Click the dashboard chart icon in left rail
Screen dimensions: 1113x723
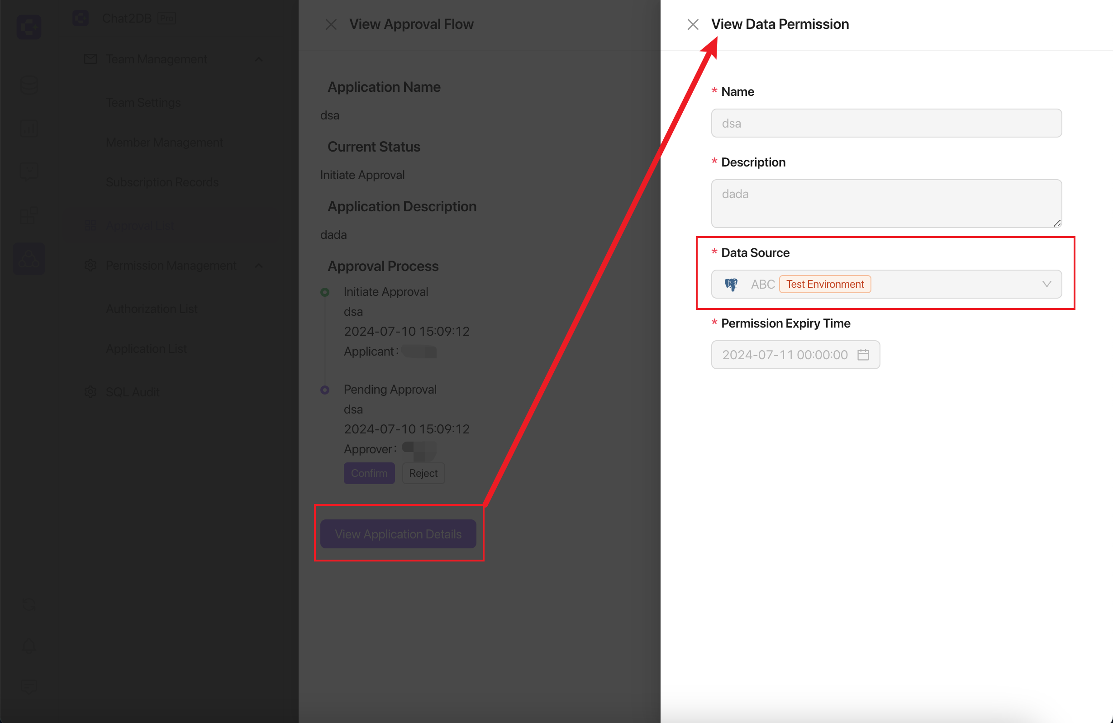pyautogui.click(x=29, y=128)
